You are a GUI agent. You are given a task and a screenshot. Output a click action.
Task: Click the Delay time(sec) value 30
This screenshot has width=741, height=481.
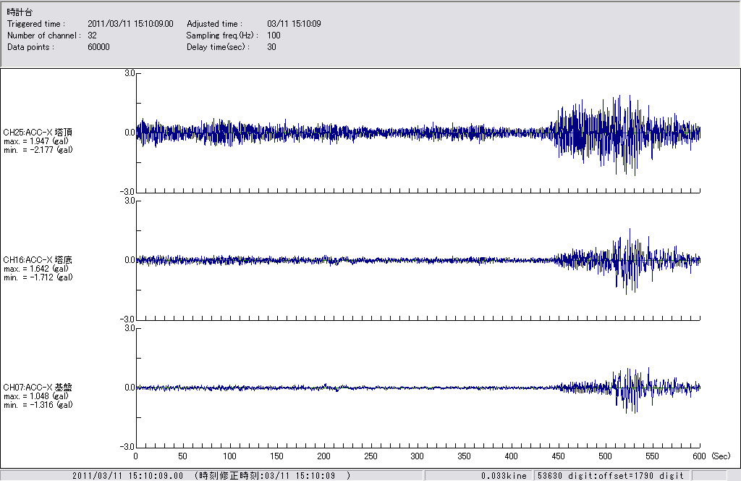click(271, 47)
